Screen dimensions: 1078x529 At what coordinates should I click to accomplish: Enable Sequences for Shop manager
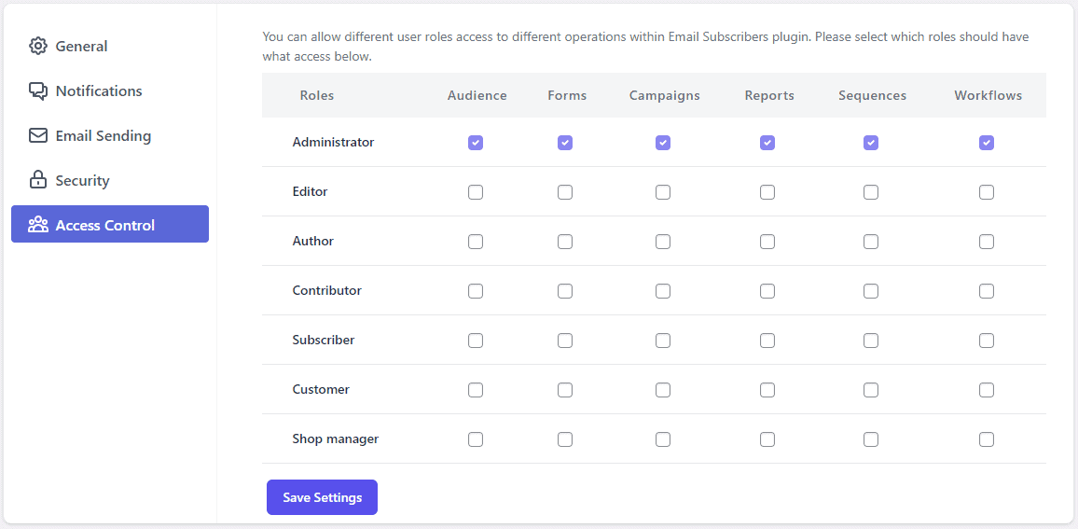coord(871,439)
